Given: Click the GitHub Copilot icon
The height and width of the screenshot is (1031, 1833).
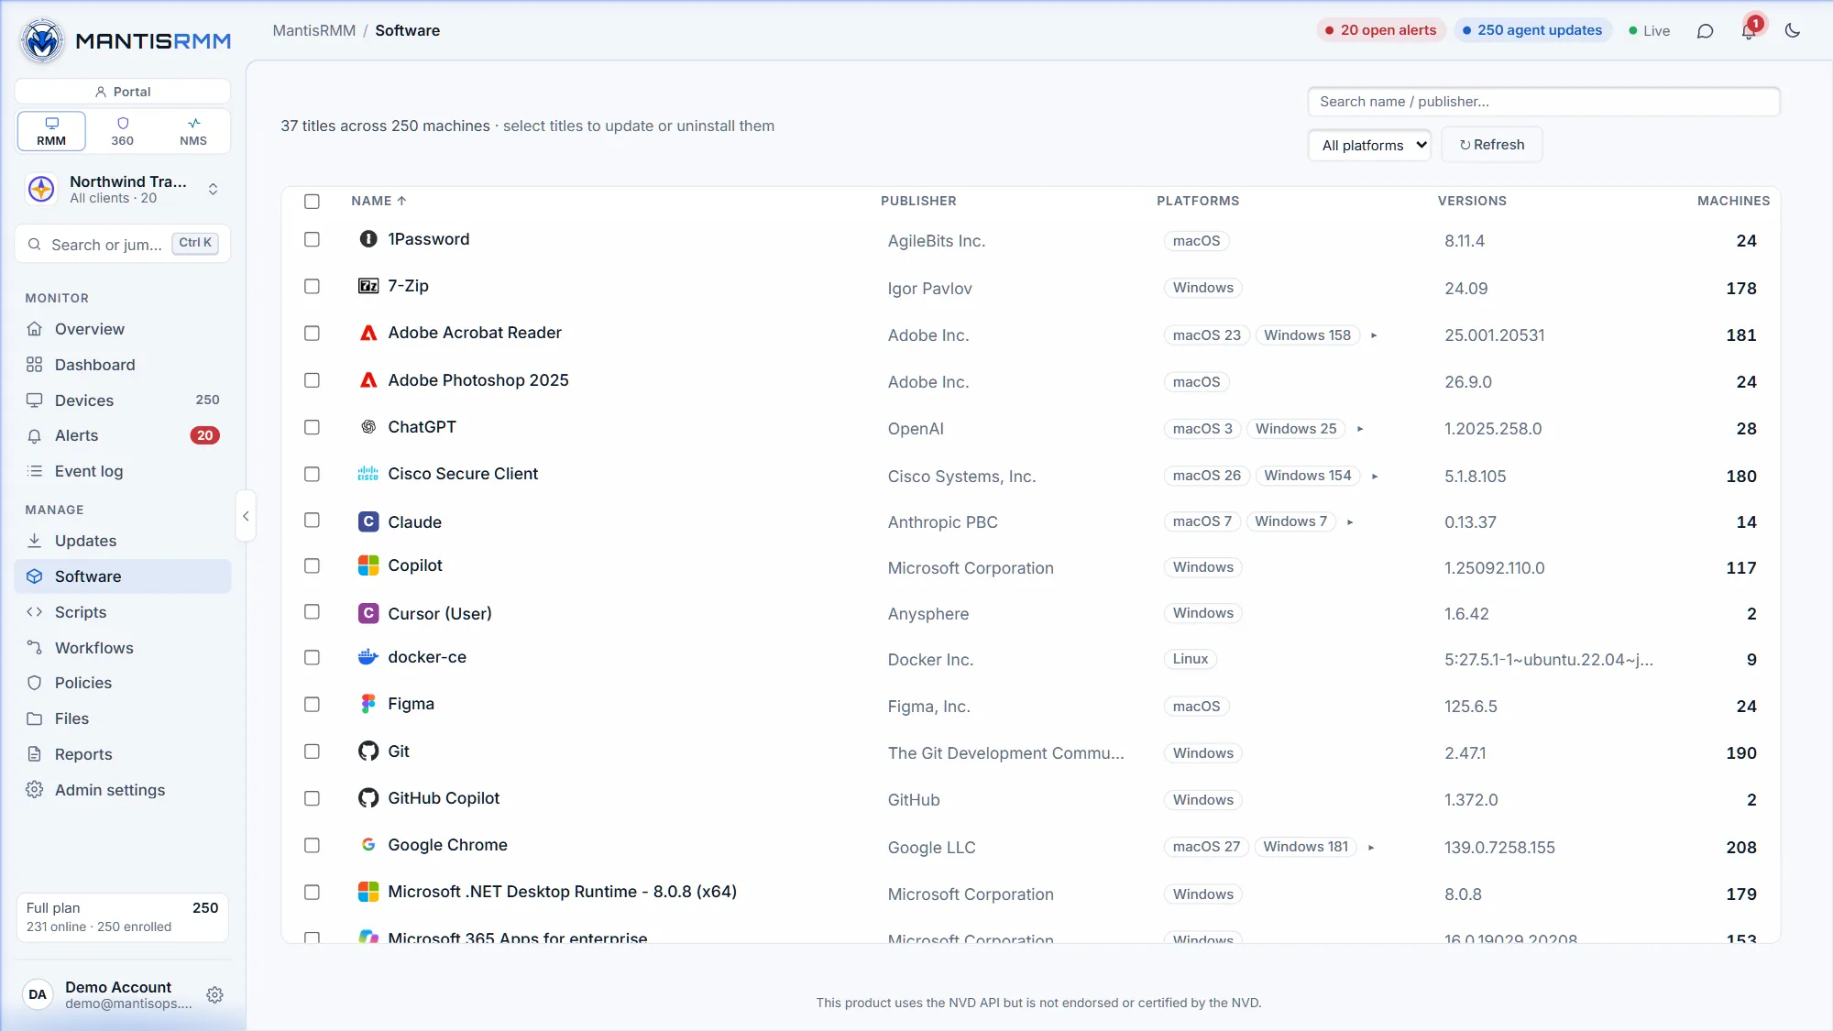Looking at the screenshot, I should pyautogui.click(x=368, y=798).
